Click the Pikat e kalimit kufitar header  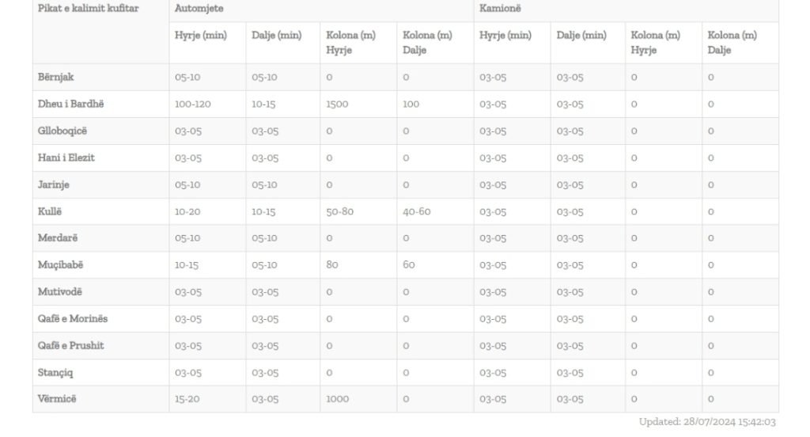tap(89, 8)
